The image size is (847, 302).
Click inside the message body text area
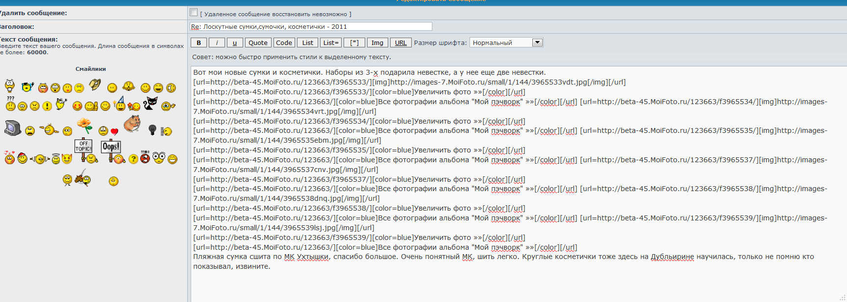pyautogui.click(x=490, y=283)
